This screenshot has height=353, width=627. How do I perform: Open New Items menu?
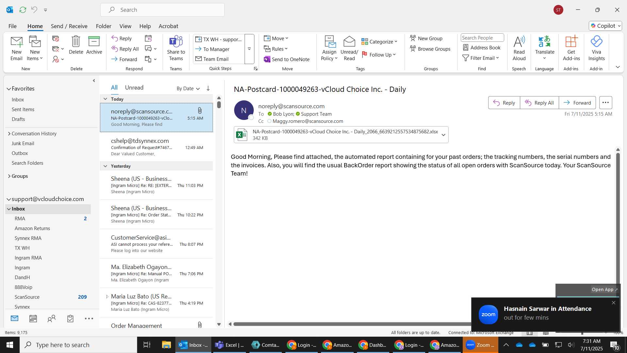click(35, 48)
